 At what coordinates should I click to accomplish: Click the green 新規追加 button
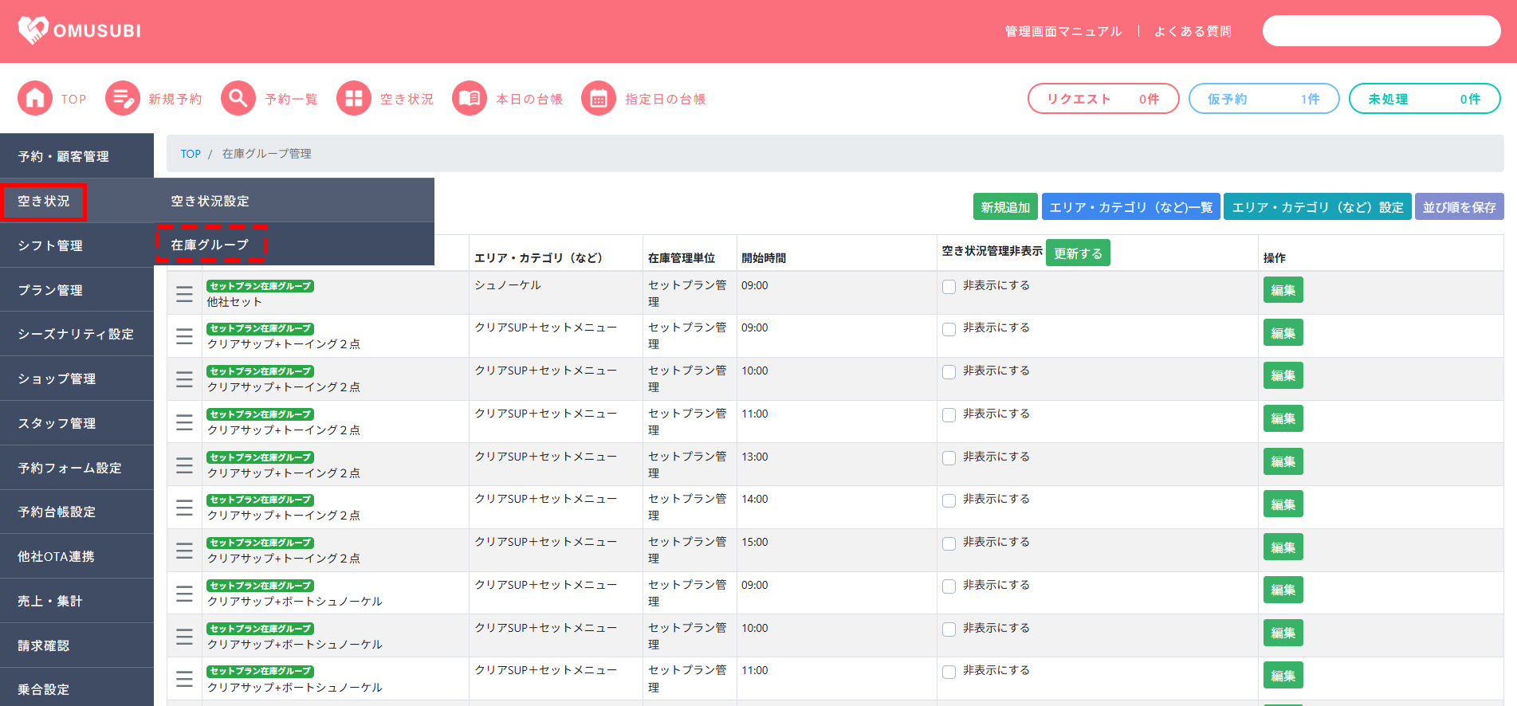point(1005,207)
